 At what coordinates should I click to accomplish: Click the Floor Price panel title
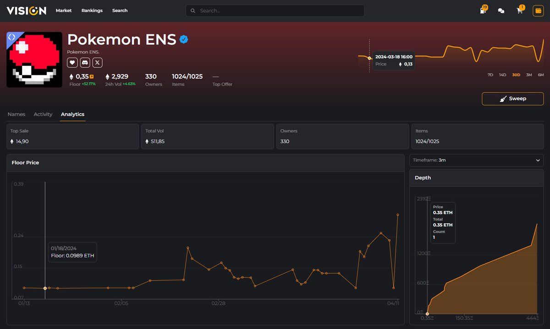coord(25,162)
